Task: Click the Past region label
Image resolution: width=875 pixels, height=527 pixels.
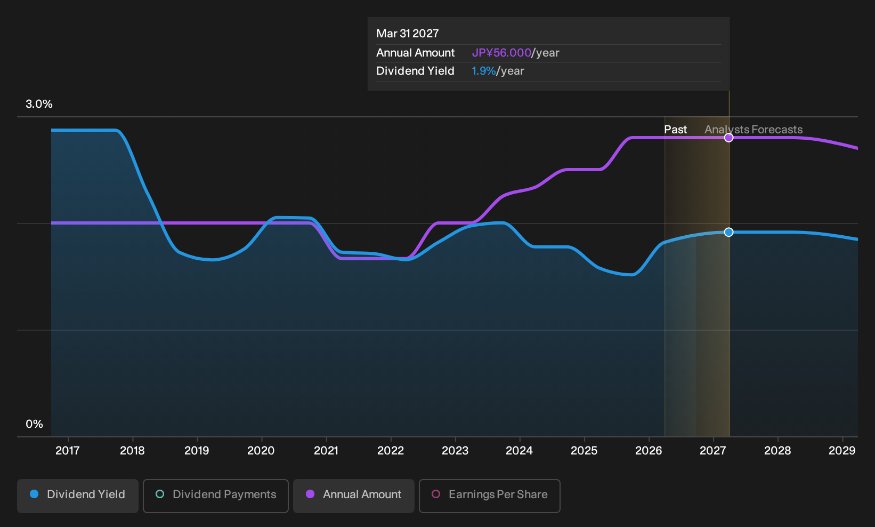Action: click(675, 130)
